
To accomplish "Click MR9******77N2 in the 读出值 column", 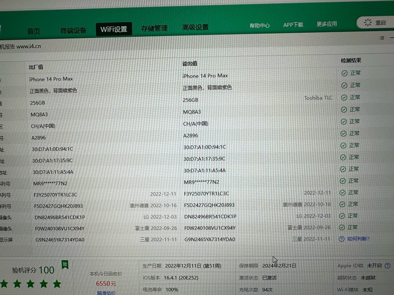I will click(201, 182).
